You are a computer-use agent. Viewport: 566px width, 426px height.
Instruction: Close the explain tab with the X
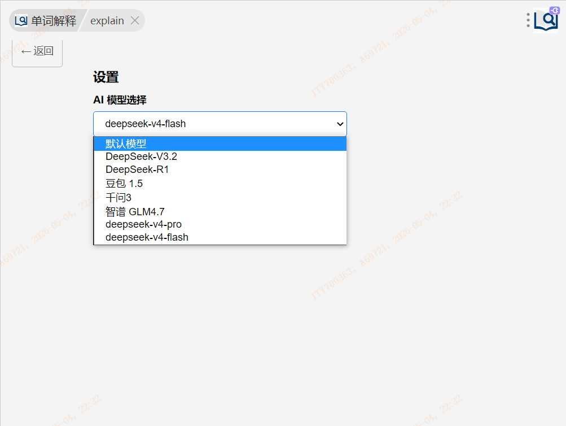tap(135, 20)
